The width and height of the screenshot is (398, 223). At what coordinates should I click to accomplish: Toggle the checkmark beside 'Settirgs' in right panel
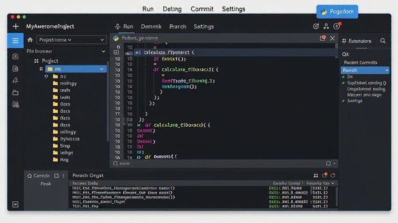point(343,101)
